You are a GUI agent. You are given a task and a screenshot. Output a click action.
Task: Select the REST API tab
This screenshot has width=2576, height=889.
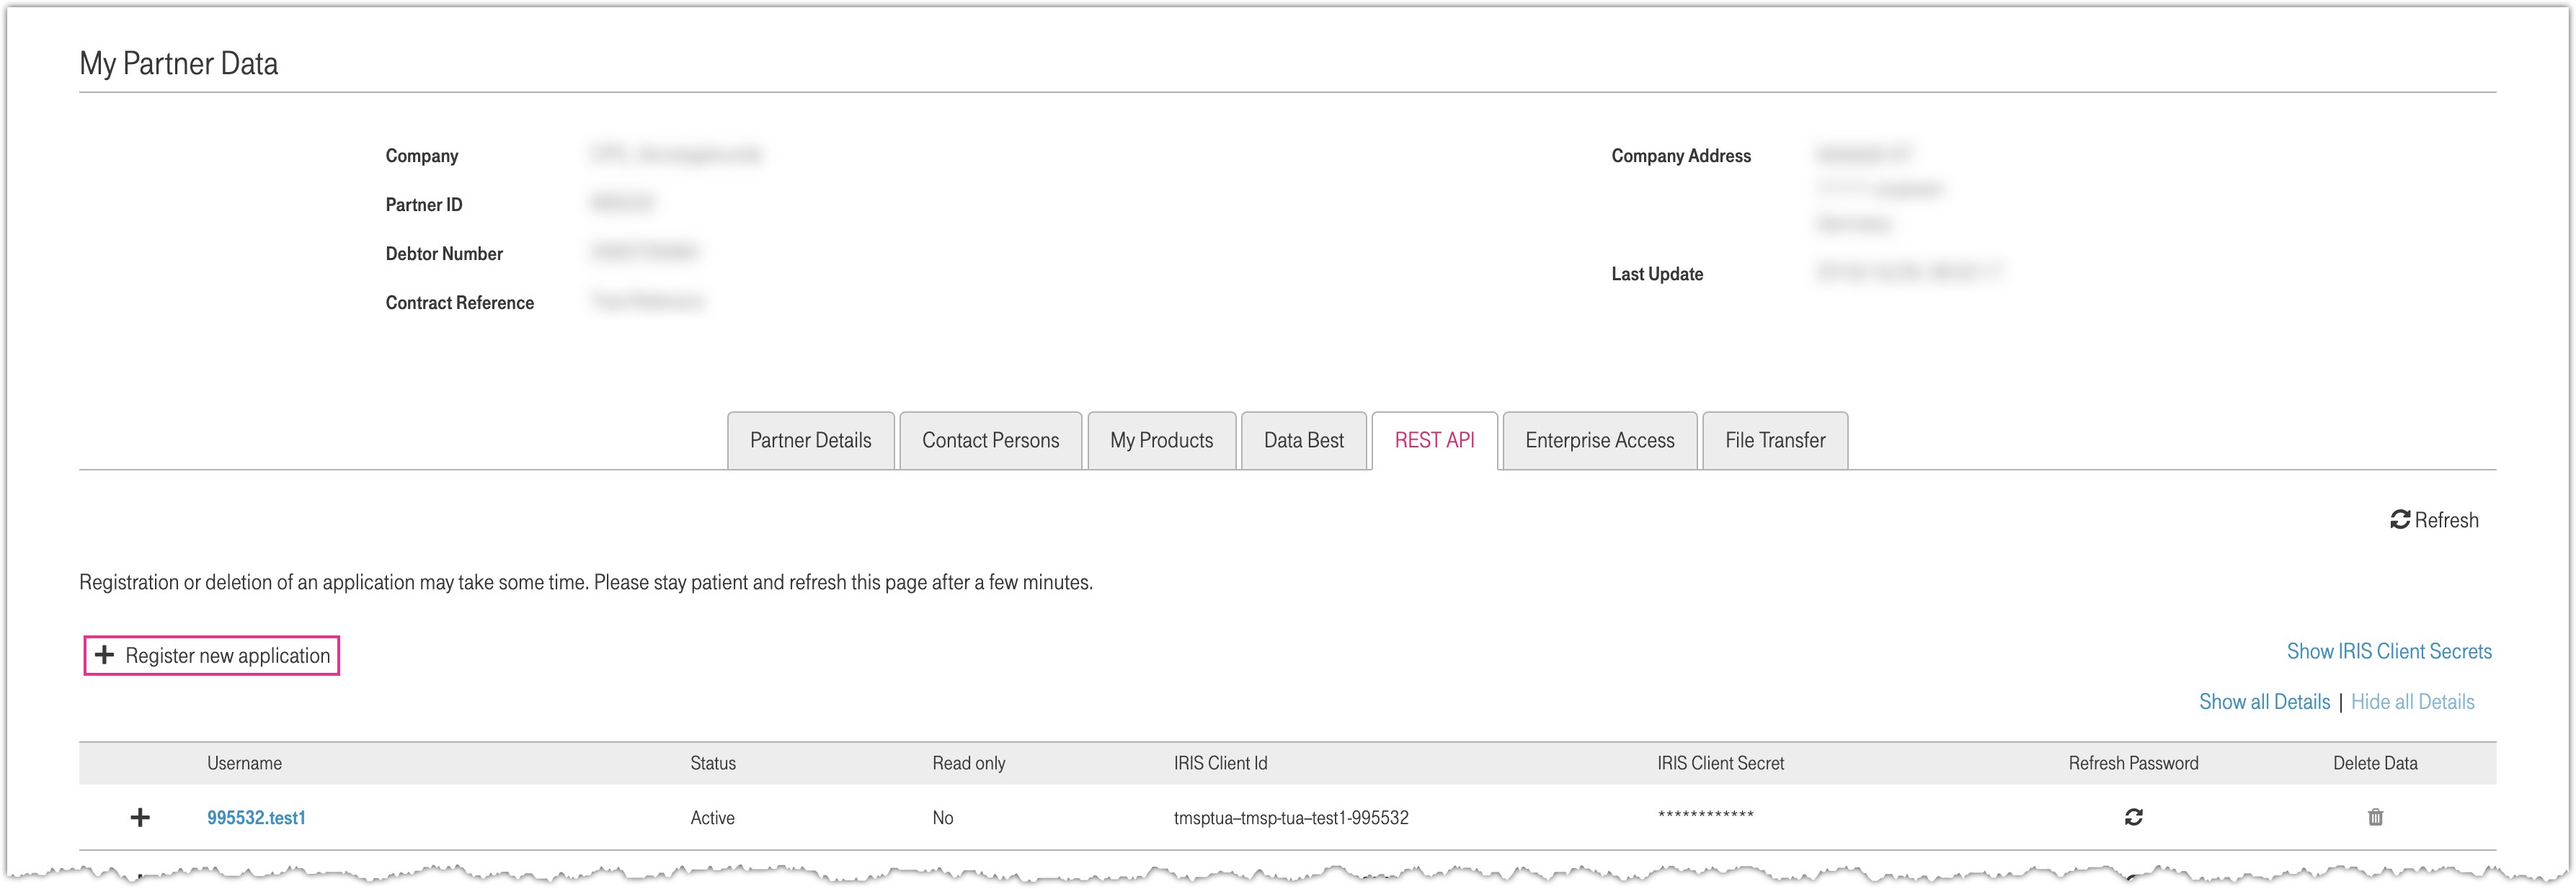[x=1434, y=441]
